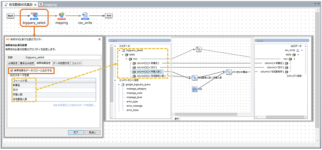Open the データ処理方式 tab
Viewport: 322px width, 150px height.
click(61, 63)
